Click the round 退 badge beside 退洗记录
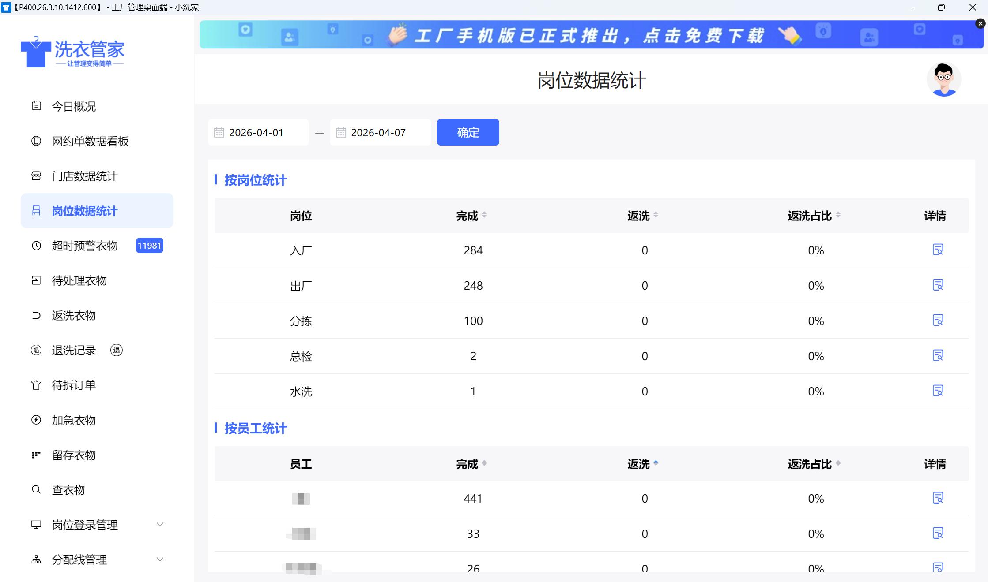988x582 pixels. coord(117,351)
